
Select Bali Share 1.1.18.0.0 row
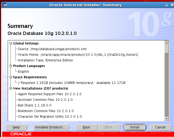(35, 105)
